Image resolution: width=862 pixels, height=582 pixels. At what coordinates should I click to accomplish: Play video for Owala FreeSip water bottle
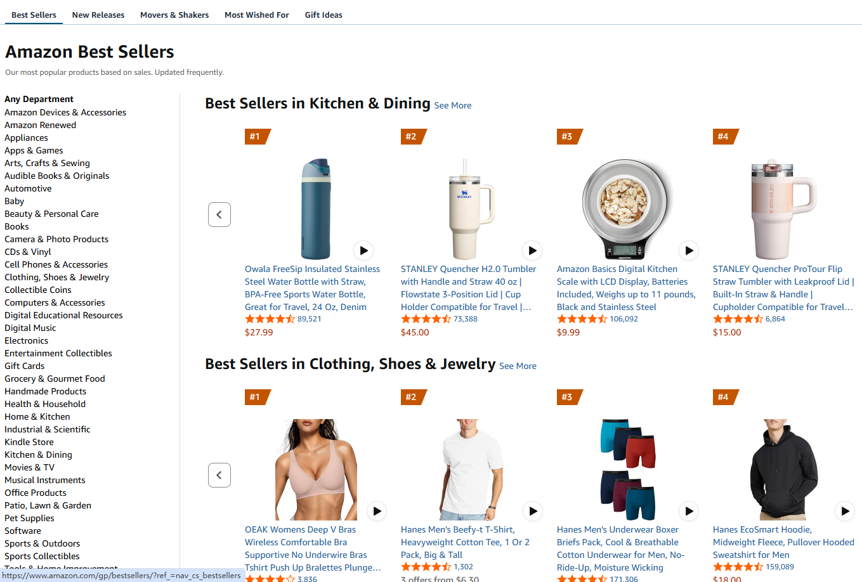coord(363,250)
